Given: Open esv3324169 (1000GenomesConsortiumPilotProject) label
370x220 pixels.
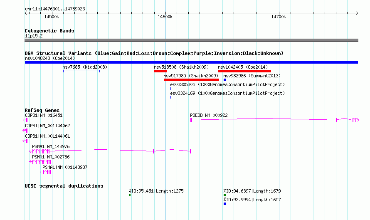Looking at the screenshot, I should [227, 93].
